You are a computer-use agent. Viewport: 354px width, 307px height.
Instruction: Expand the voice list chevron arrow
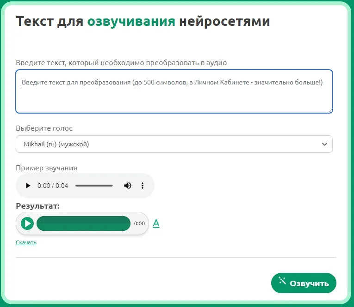(x=324, y=144)
